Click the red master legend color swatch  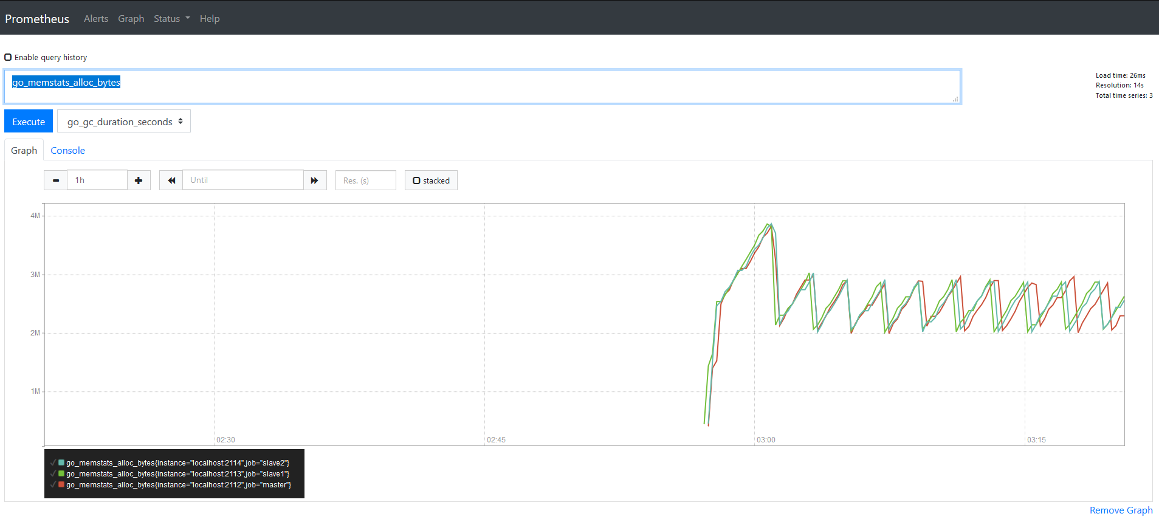tap(61, 485)
